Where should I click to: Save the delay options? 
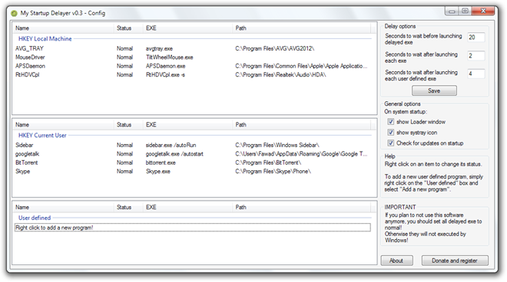434,90
